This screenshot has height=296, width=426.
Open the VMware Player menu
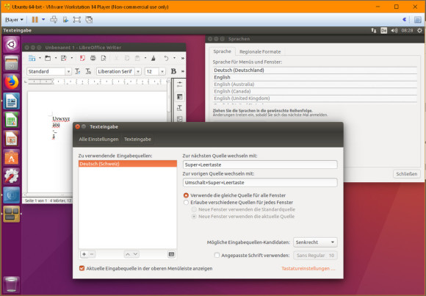(x=14, y=20)
